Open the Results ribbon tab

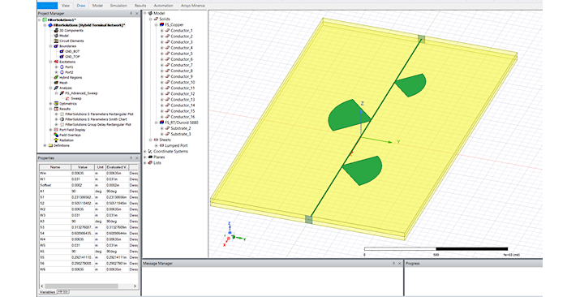(x=140, y=6)
